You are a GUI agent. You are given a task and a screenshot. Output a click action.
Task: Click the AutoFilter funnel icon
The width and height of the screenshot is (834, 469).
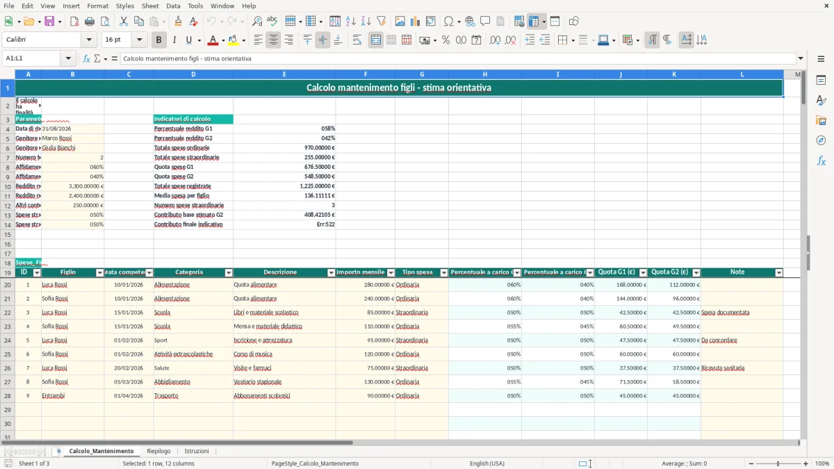point(381,22)
